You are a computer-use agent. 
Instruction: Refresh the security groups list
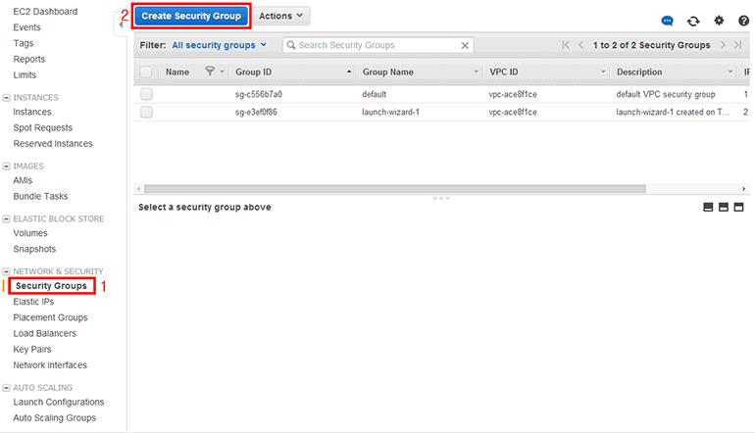pos(693,21)
